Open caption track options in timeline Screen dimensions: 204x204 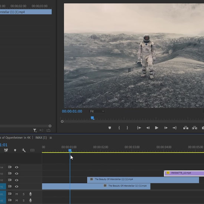point(32,150)
